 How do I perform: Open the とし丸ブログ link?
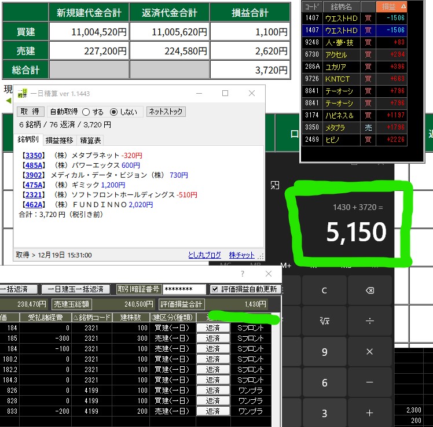point(204,255)
